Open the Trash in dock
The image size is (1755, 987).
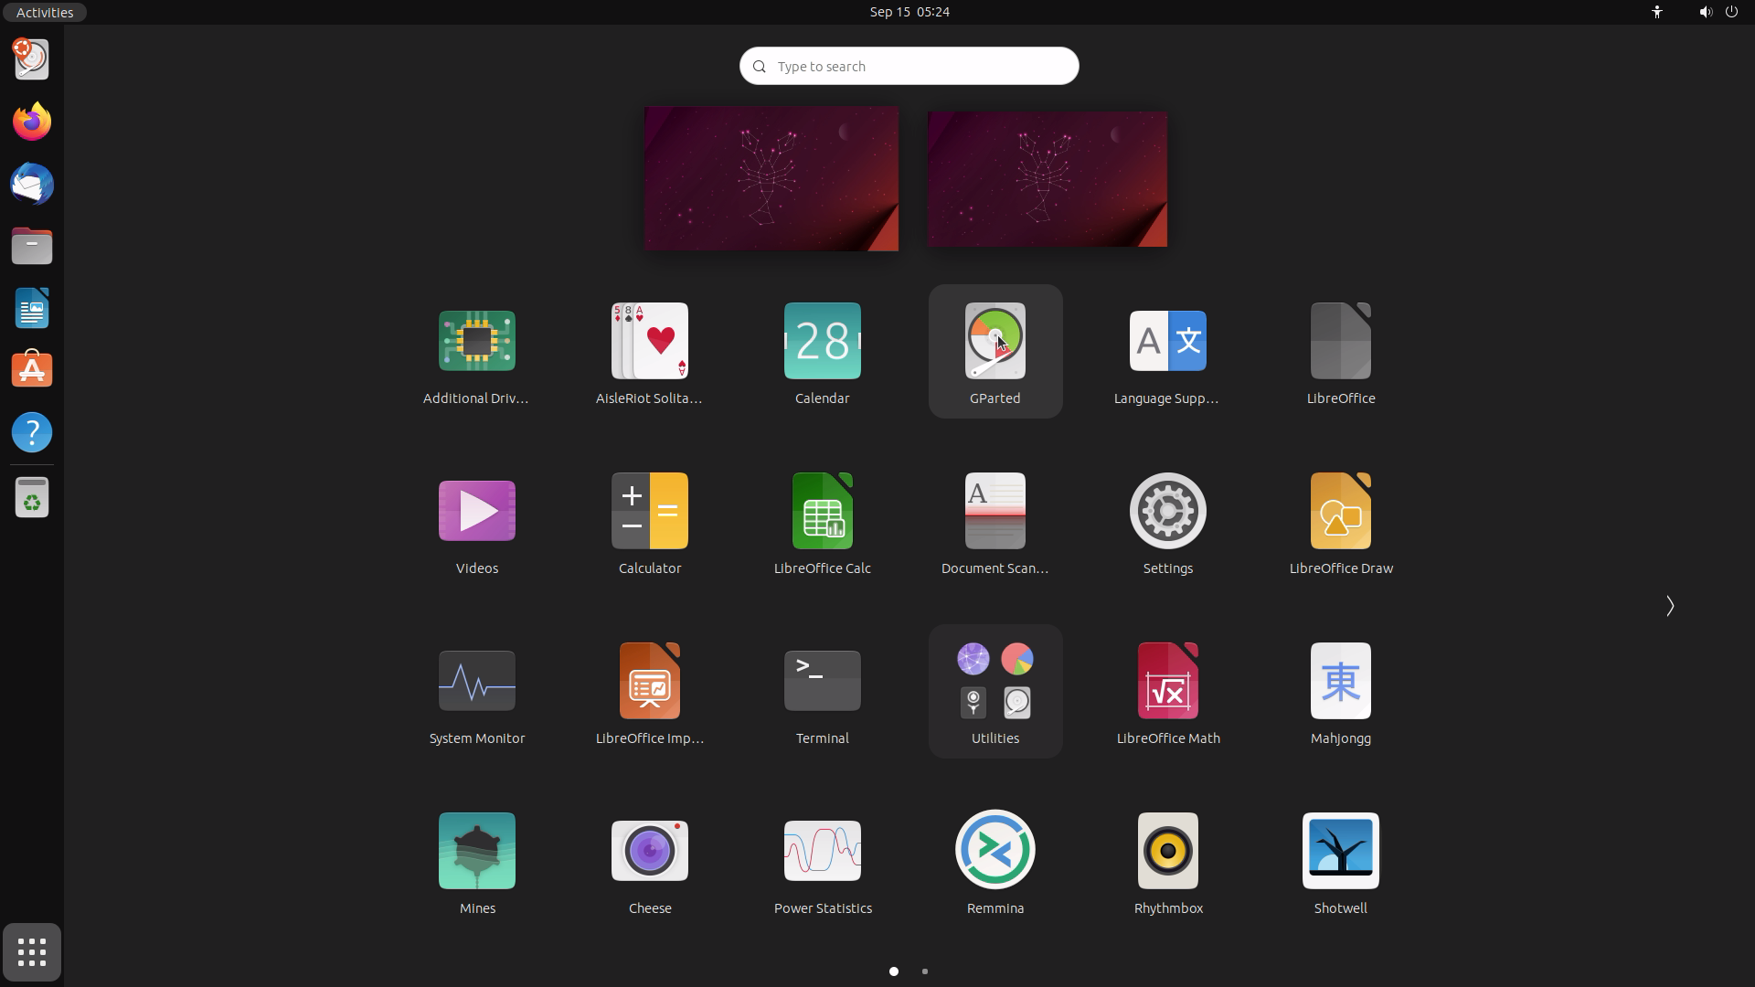pos(32,498)
